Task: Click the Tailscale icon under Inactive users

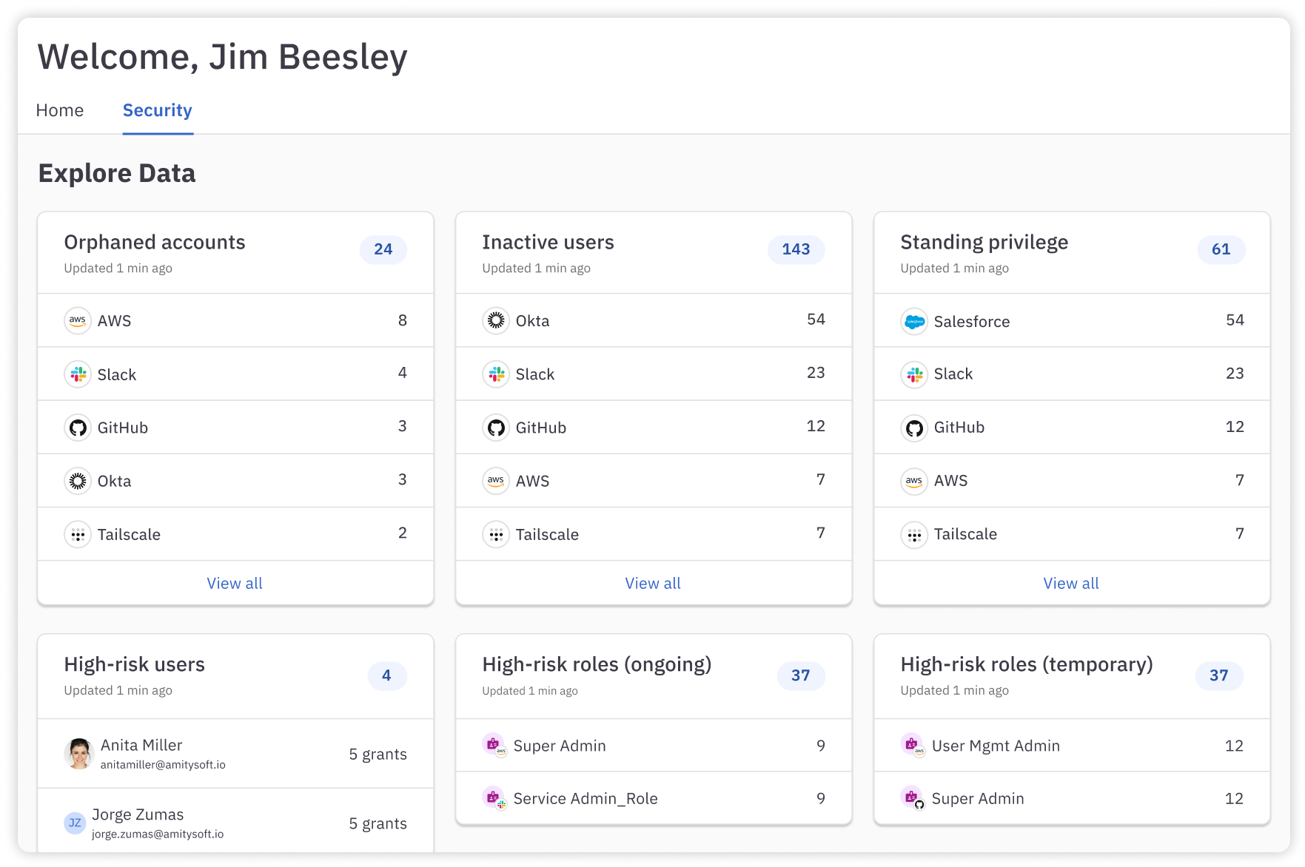Action: (495, 533)
